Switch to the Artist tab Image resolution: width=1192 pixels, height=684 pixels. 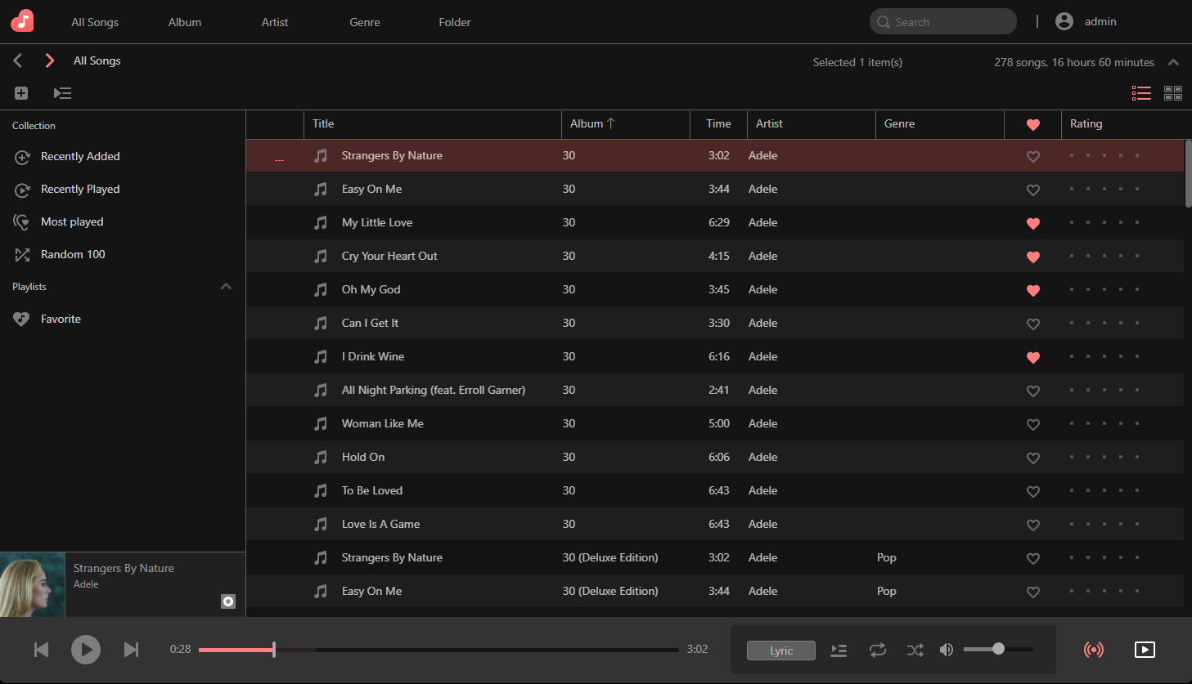point(275,22)
